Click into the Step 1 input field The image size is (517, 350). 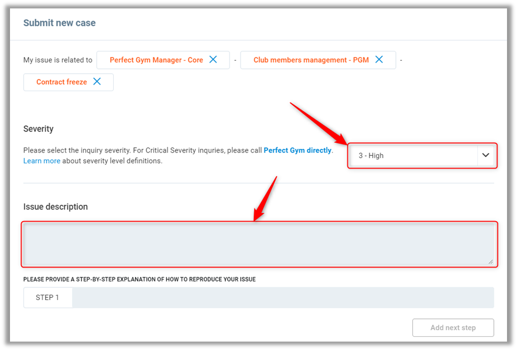click(x=283, y=297)
